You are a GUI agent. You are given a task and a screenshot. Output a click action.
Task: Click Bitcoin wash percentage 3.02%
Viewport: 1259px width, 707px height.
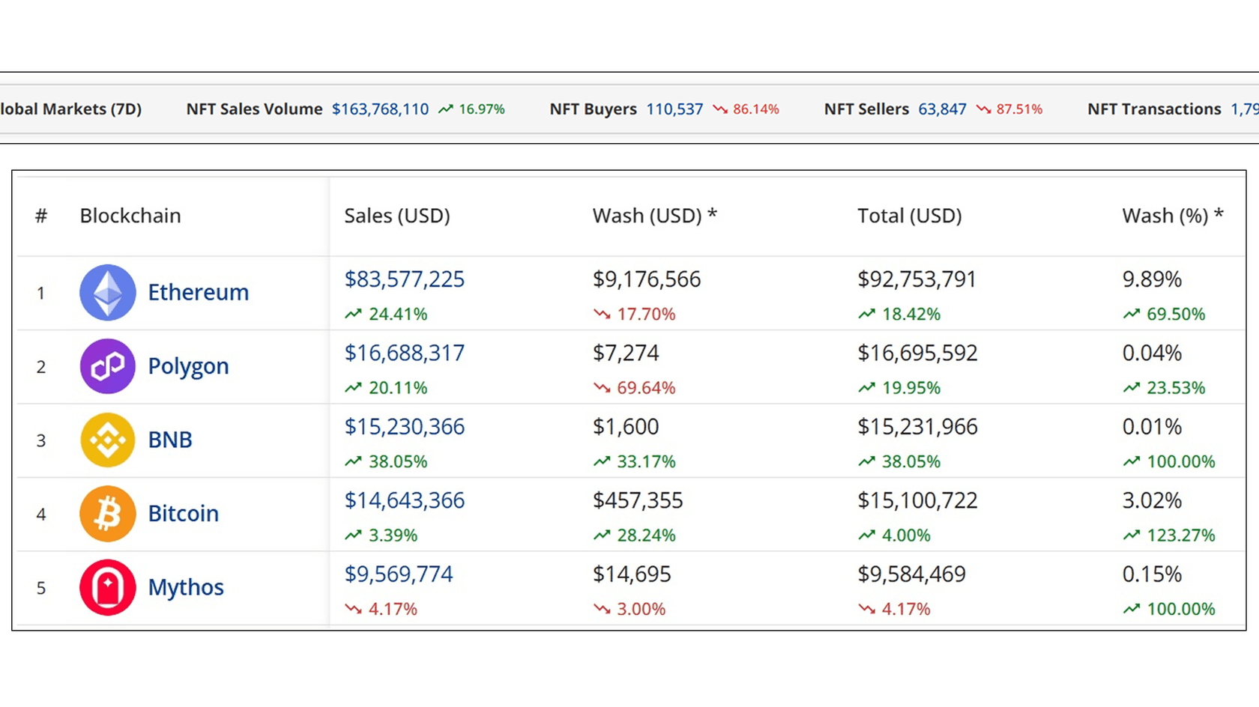[1152, 500]
